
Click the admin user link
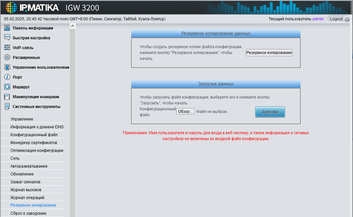318,19
